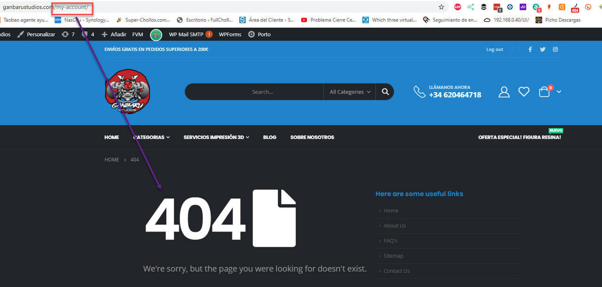Click the flame-shaped extension icon
Image resolution: width=602 pixels, height=287 pixels.
pos(549,7)
